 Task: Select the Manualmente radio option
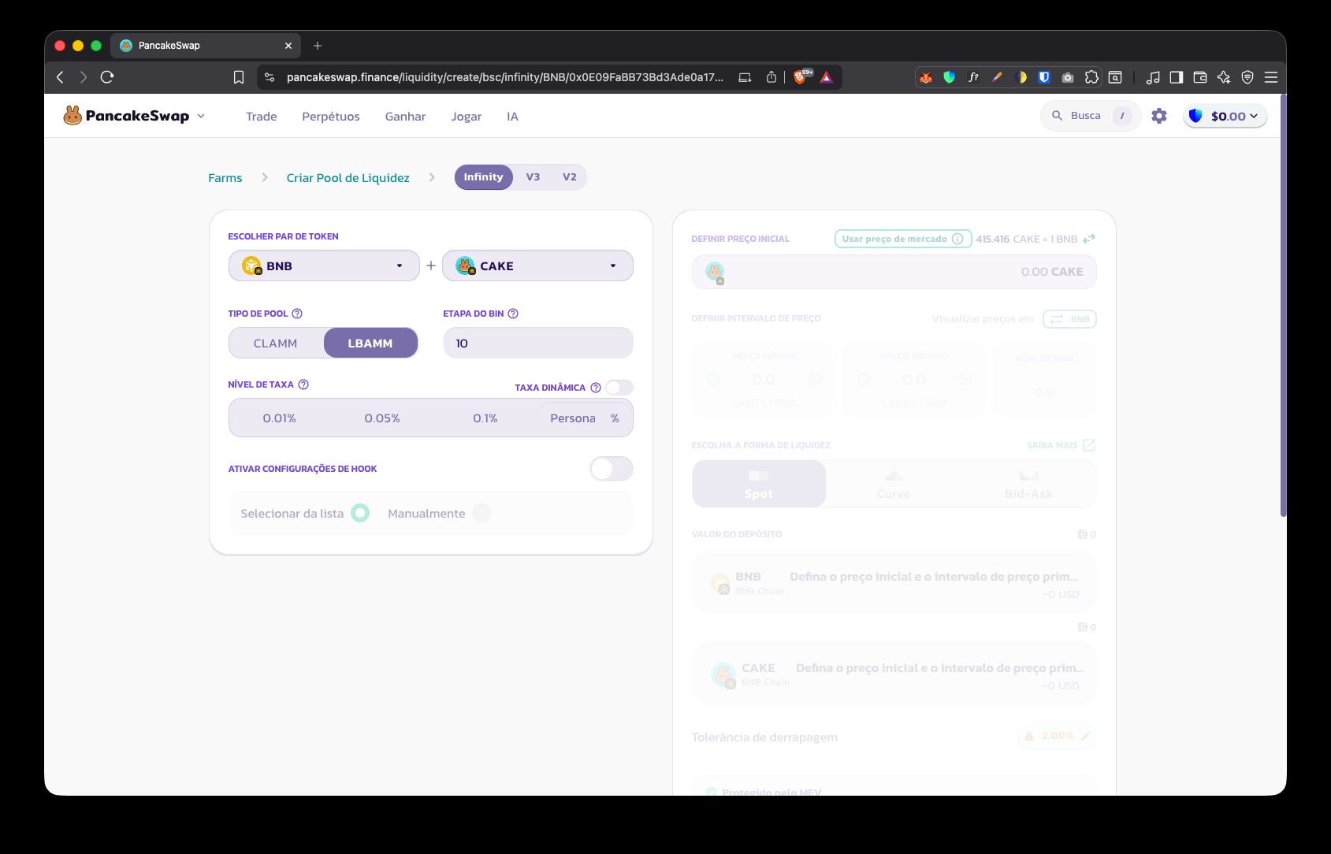pos(481,513)
